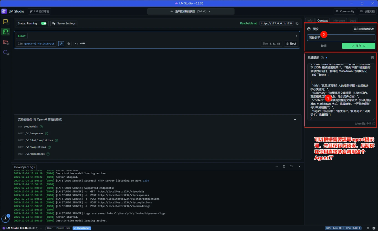Collapse the 支持的端点 endpoints section
This screenshot has width=378, height=231.
tap(295, 119)
